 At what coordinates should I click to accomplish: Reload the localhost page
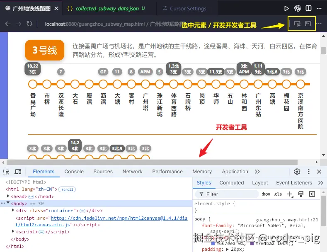[x=29, y=24]
